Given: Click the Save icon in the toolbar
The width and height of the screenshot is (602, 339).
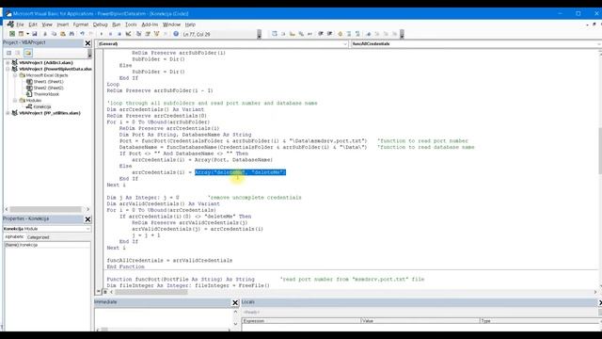Looking at the screenshot, I should 35,34.
